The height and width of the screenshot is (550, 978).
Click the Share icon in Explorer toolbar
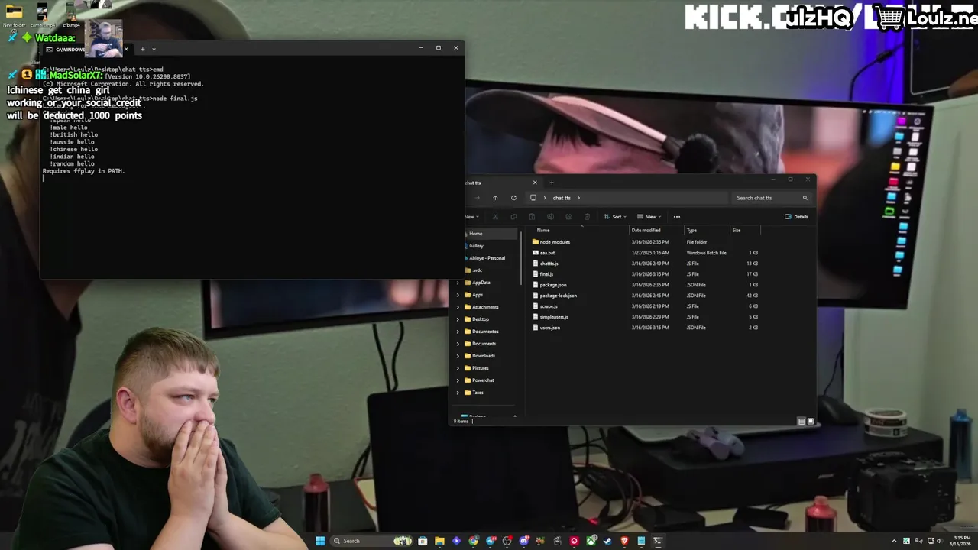tap(568, 217)
